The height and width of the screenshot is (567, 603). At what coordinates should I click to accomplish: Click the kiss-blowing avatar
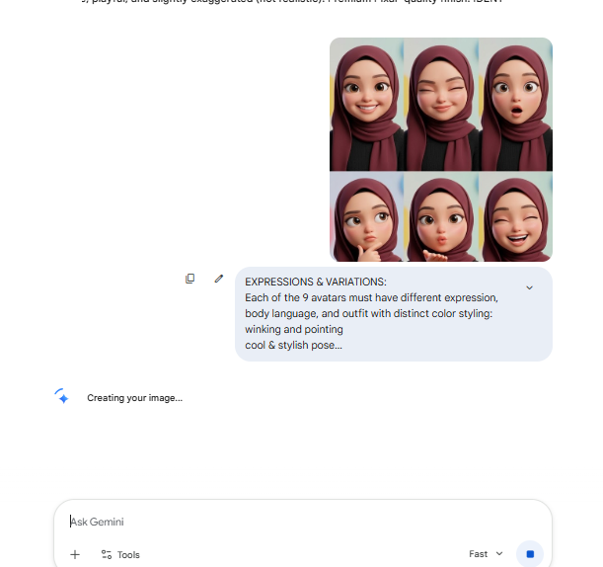(x=441, y=216)
